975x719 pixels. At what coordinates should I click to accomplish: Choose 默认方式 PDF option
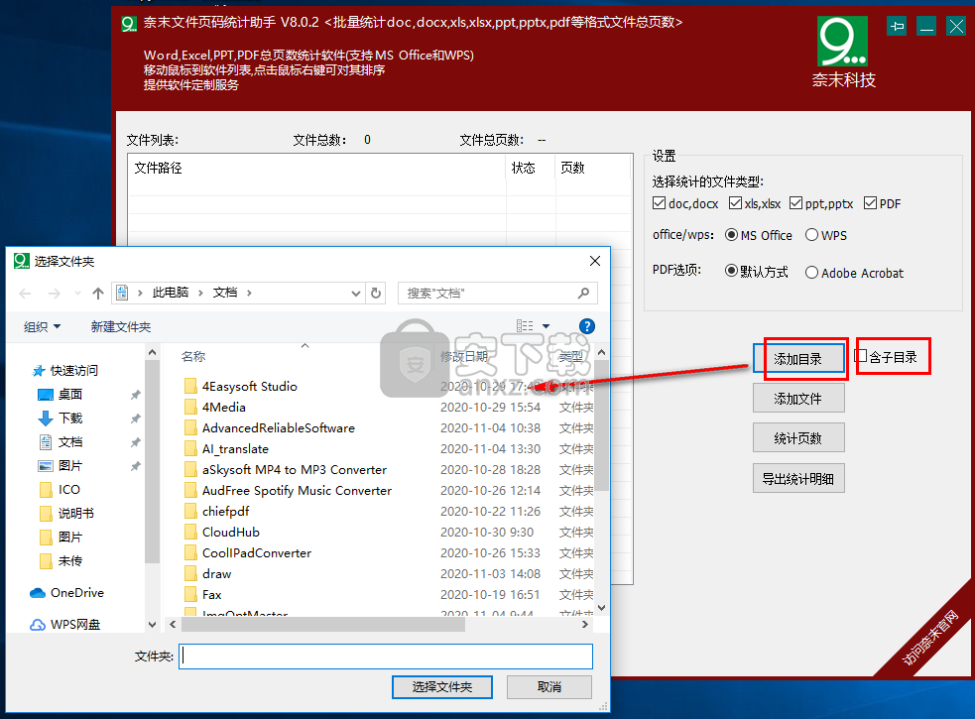pos(731,271)
